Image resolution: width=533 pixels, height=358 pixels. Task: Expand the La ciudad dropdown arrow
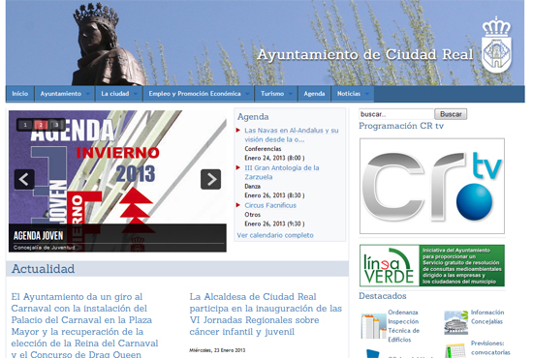[136, 94]
